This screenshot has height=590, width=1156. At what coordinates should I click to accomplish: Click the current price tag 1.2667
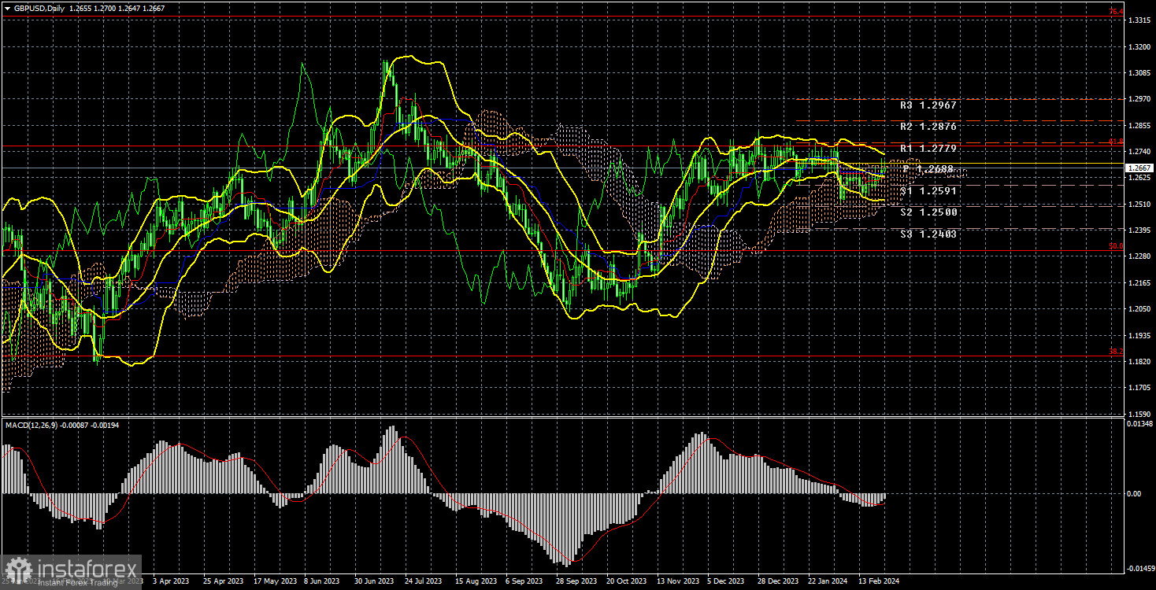tap(1139, 168)
